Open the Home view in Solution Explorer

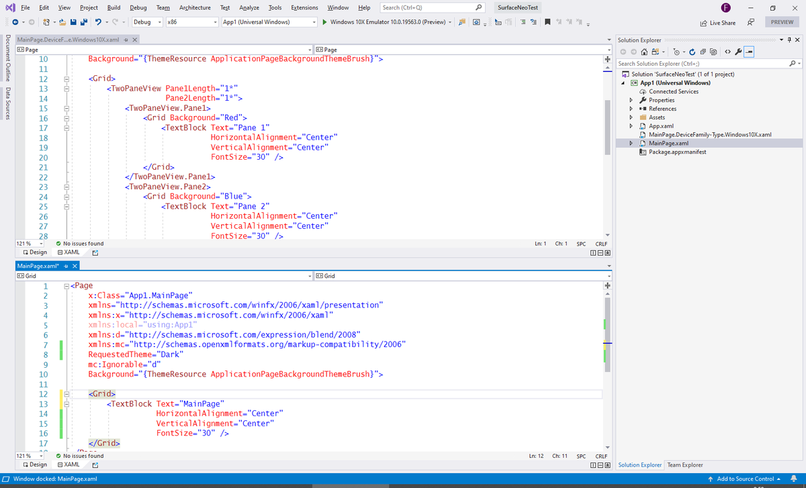click(x=643, y=51)
